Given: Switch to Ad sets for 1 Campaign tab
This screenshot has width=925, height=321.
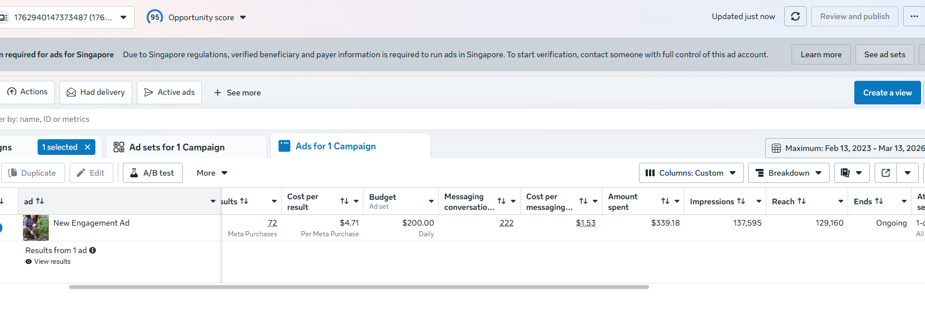Looking at the screenshot, I should 177,147.
